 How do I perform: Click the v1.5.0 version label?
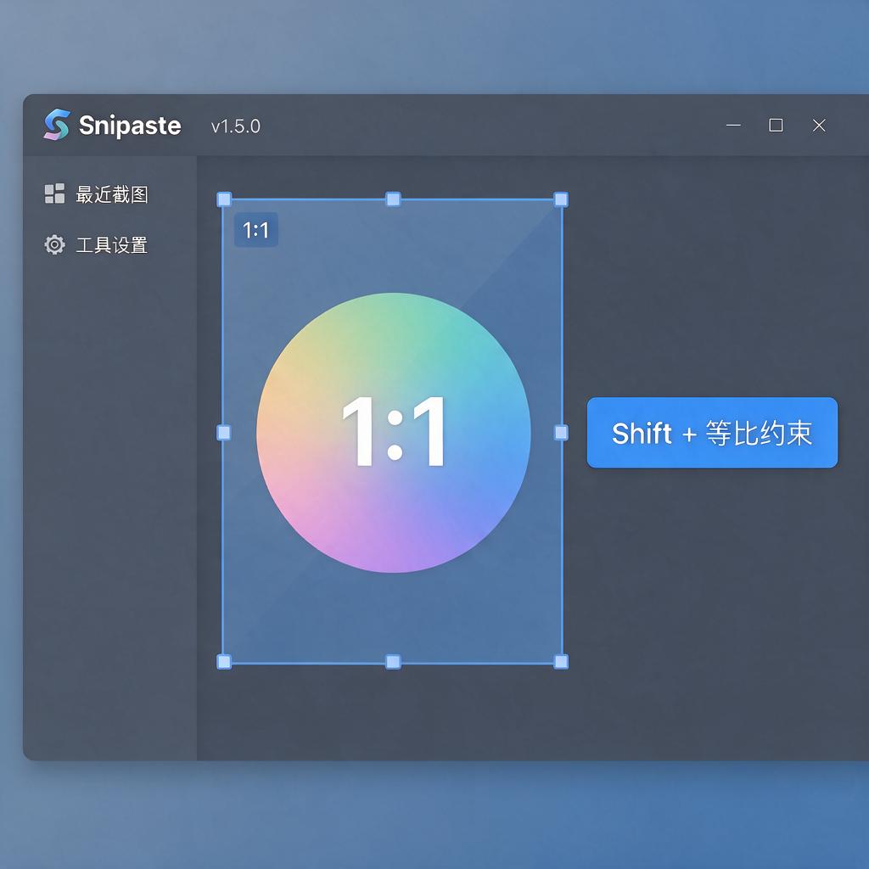[x=236, y=126]
